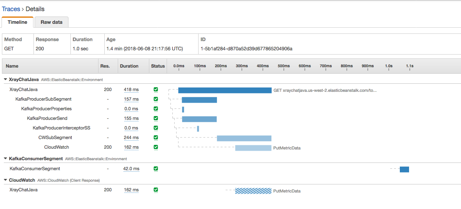This screenshot has height=209, width=461.
Task: Click the 1.0 sec duration summary value
Action: [x=80, y=49]
